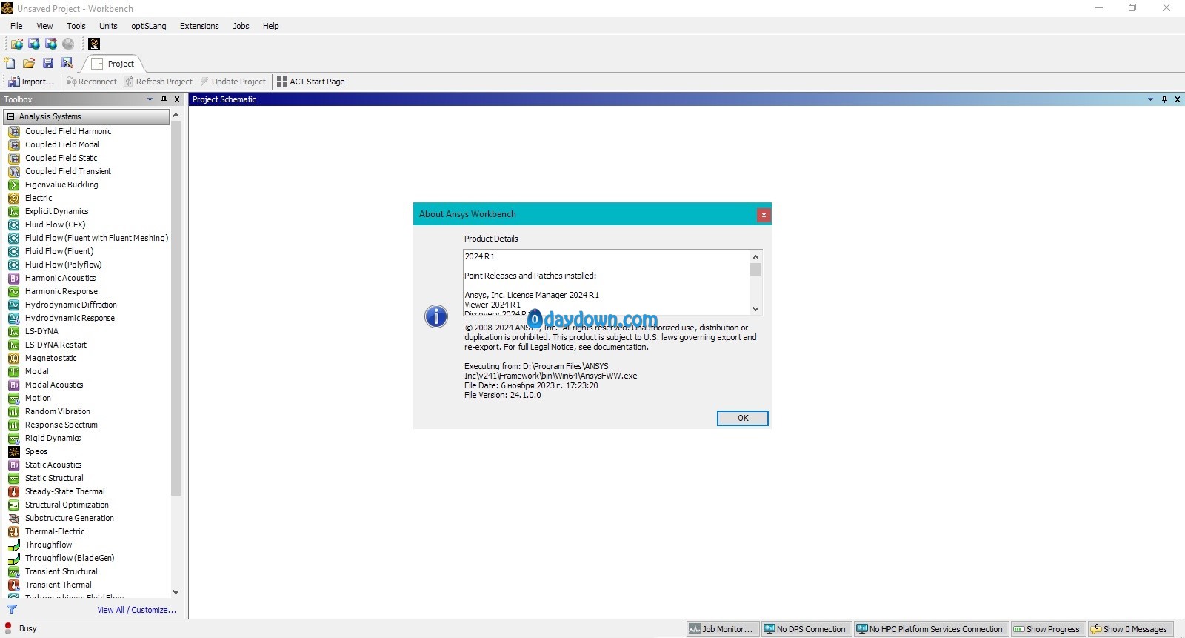Click inside the Product Details text box

(x=607, y=282)
